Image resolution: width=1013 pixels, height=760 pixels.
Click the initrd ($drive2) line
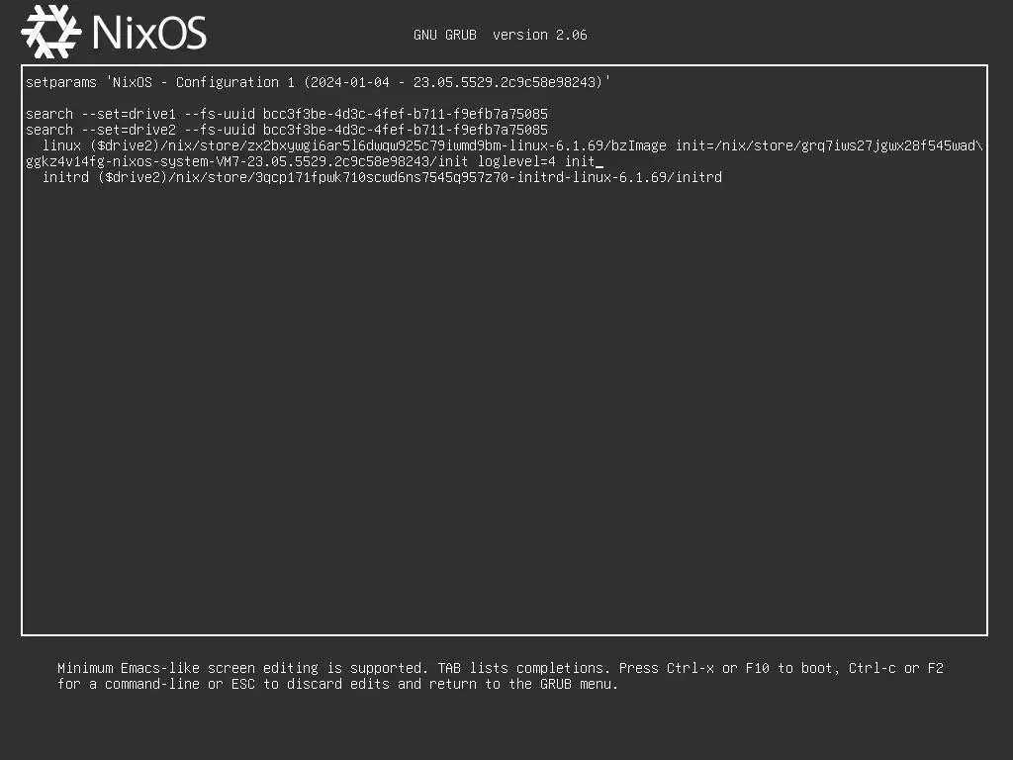click(x=382, y=177)
